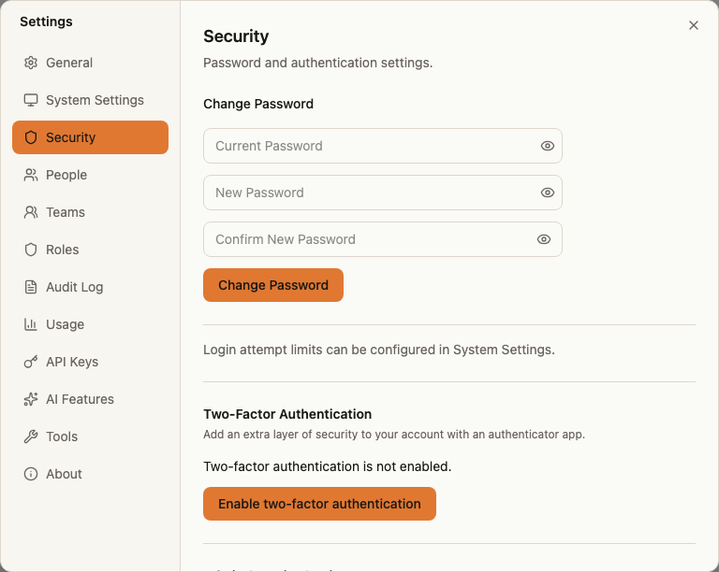Click the API Keys key icon
The image size is (719, 572).
click(x=31, y=362)
